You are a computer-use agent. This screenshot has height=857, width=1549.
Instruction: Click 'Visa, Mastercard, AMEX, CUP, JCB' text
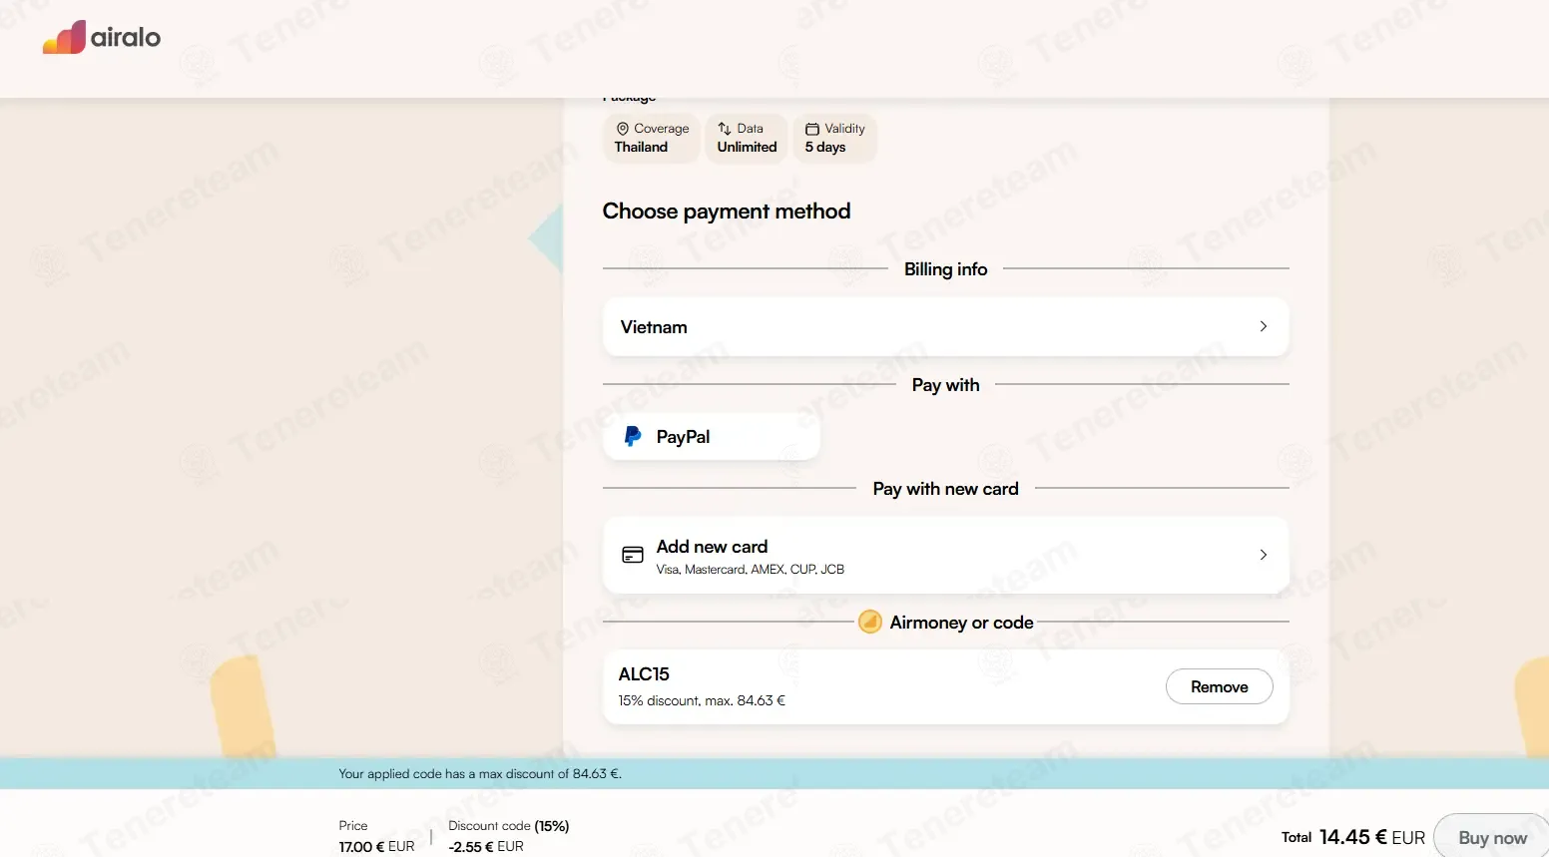coord(751,570)
